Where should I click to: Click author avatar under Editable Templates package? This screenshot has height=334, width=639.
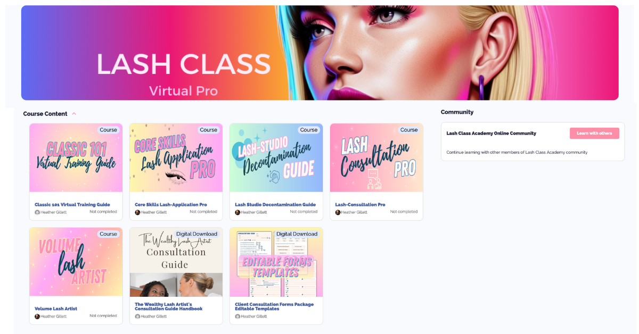[237, 316]
